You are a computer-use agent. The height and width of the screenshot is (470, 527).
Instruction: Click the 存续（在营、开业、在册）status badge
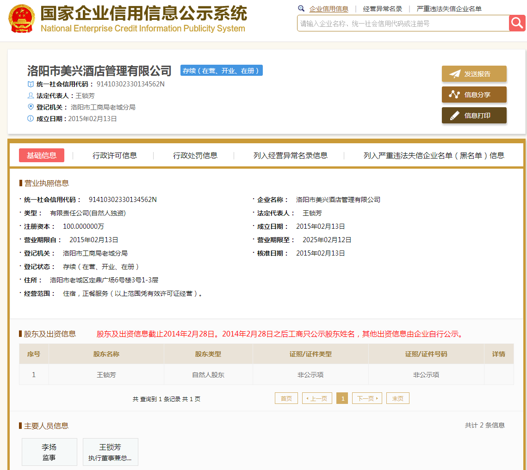click(222, 71)
